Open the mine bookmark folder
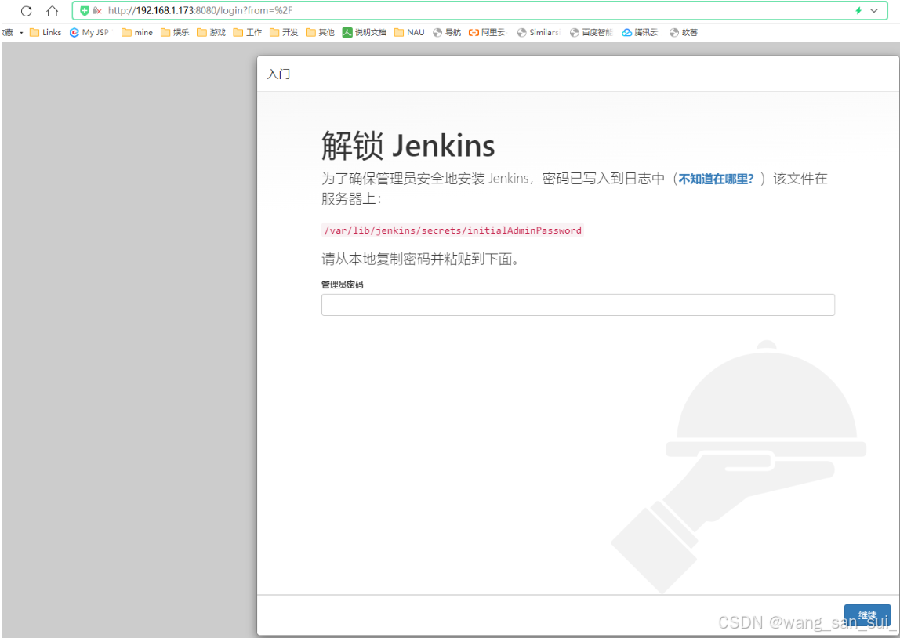The width and height of the screenshot is (900, 638). point(137,33)
